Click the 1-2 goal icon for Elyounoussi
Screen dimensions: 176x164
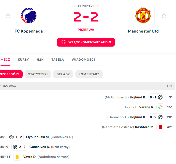coord(12,137)
